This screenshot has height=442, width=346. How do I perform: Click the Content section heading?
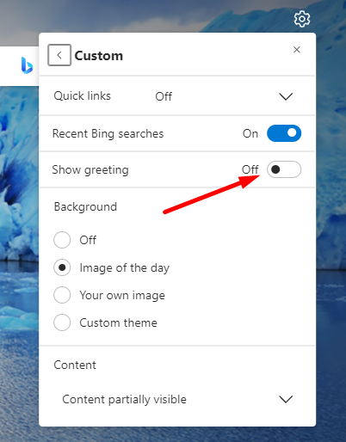(x=75, y=365)
